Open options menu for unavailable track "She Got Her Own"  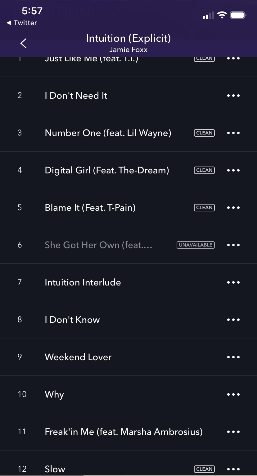233,245
